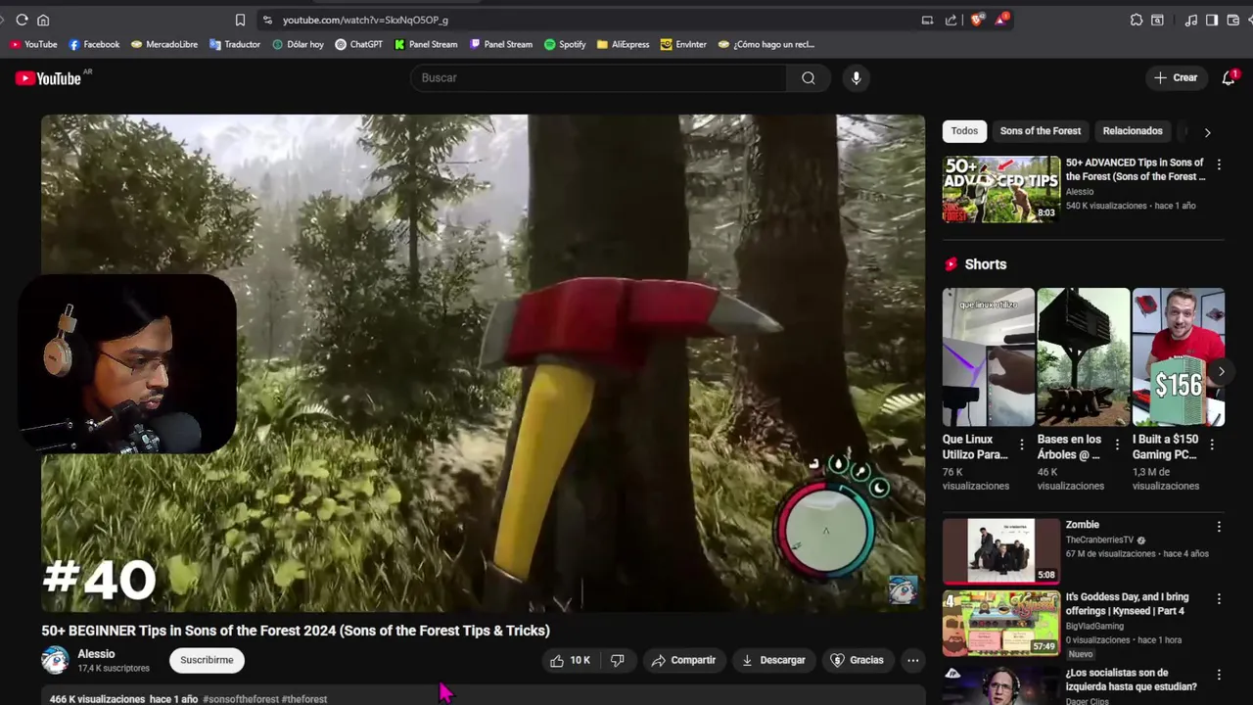The width and height of the screenshot is (1253, 705).
Task: Open Alessio channel avatar
Action: tap(55, 660)
